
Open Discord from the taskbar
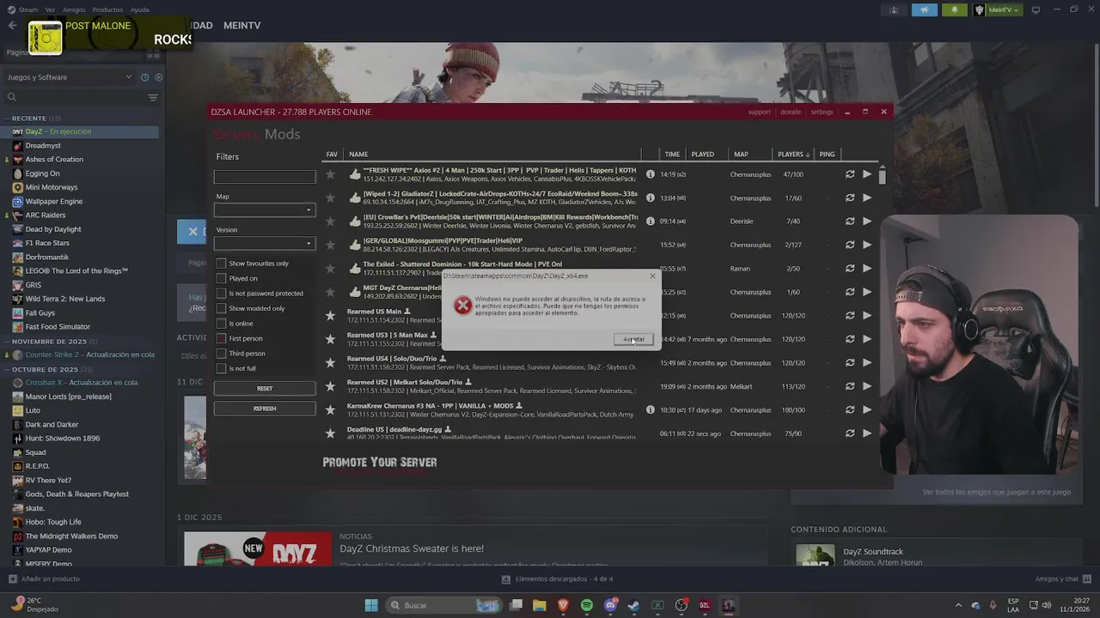610,605
